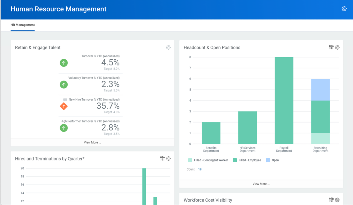The image size is (353, 205).
Task: Open settings gear for Retain & Engage Talent
Action: coord(168,47)
